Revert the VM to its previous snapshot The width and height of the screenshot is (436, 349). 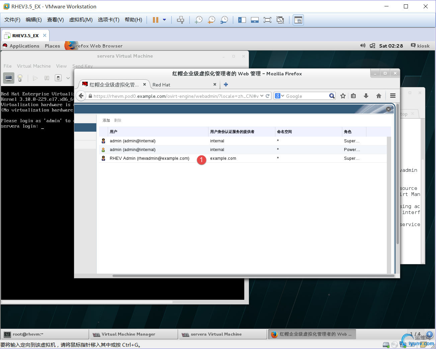211,20
